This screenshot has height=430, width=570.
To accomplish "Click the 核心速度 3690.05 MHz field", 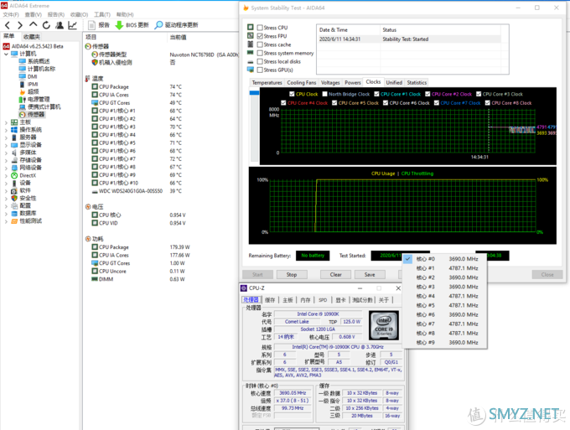I will 293,393.
